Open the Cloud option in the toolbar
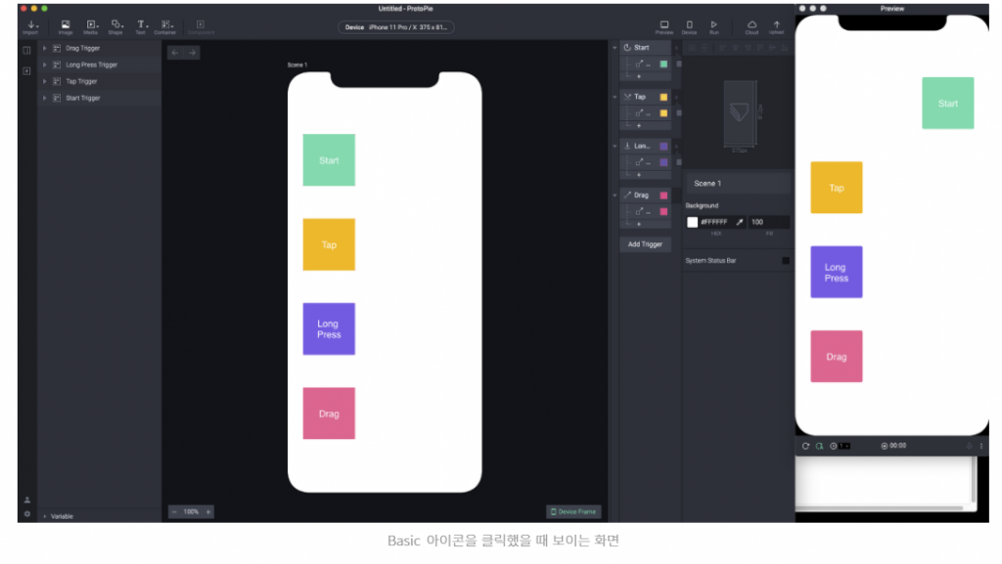This screenshot has height=564, width=1002. tap(751, 26)
